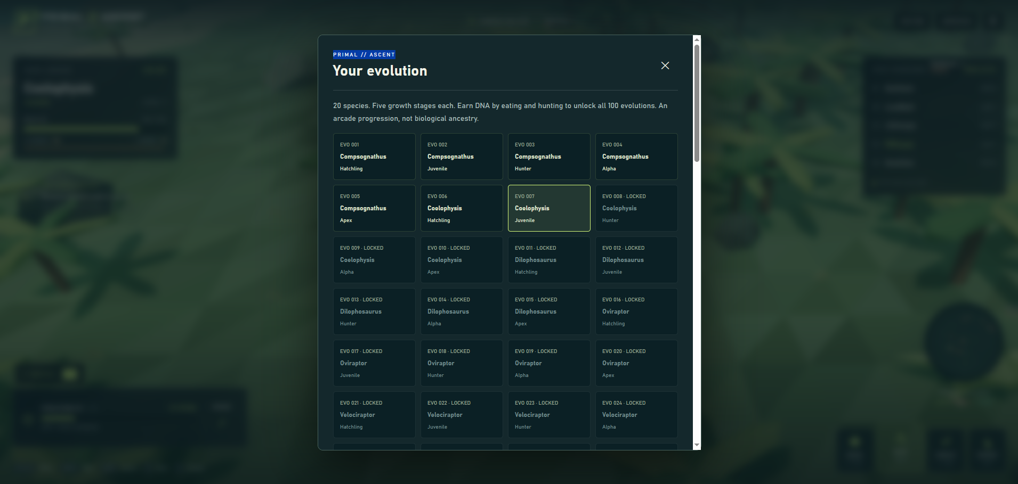The image size is (1018, 484).
Task: Click highlighted EVO 007 Coelophysis Juvenile card
Action: click(x=549, y=208)
